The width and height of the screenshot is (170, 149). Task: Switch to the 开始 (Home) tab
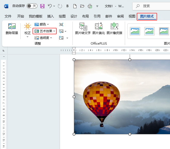tap(20, 16)
